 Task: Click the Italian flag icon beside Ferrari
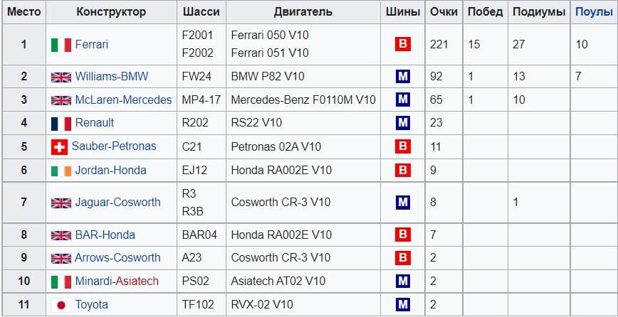(61, 45)
